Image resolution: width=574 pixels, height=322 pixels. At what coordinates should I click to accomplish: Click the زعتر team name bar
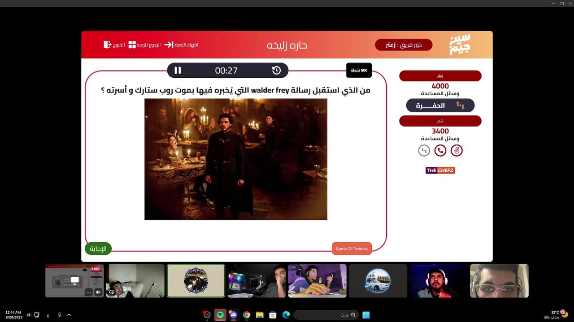click(x=440, y=76)
